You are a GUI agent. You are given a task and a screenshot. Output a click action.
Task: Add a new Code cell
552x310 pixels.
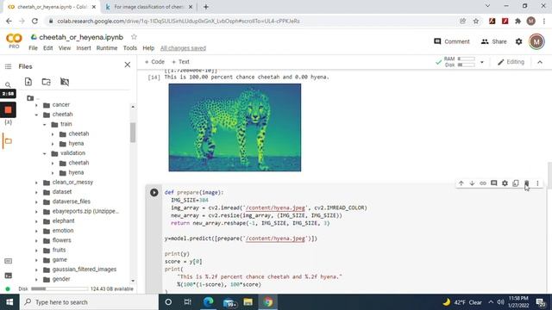(154, 62)
